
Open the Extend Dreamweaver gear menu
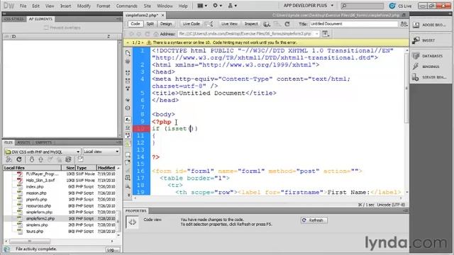click(218, 6)
